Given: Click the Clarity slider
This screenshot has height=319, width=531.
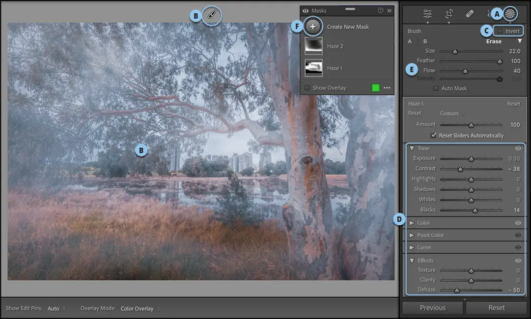Looking at the screenshot, I should click(x=471, y=280).
